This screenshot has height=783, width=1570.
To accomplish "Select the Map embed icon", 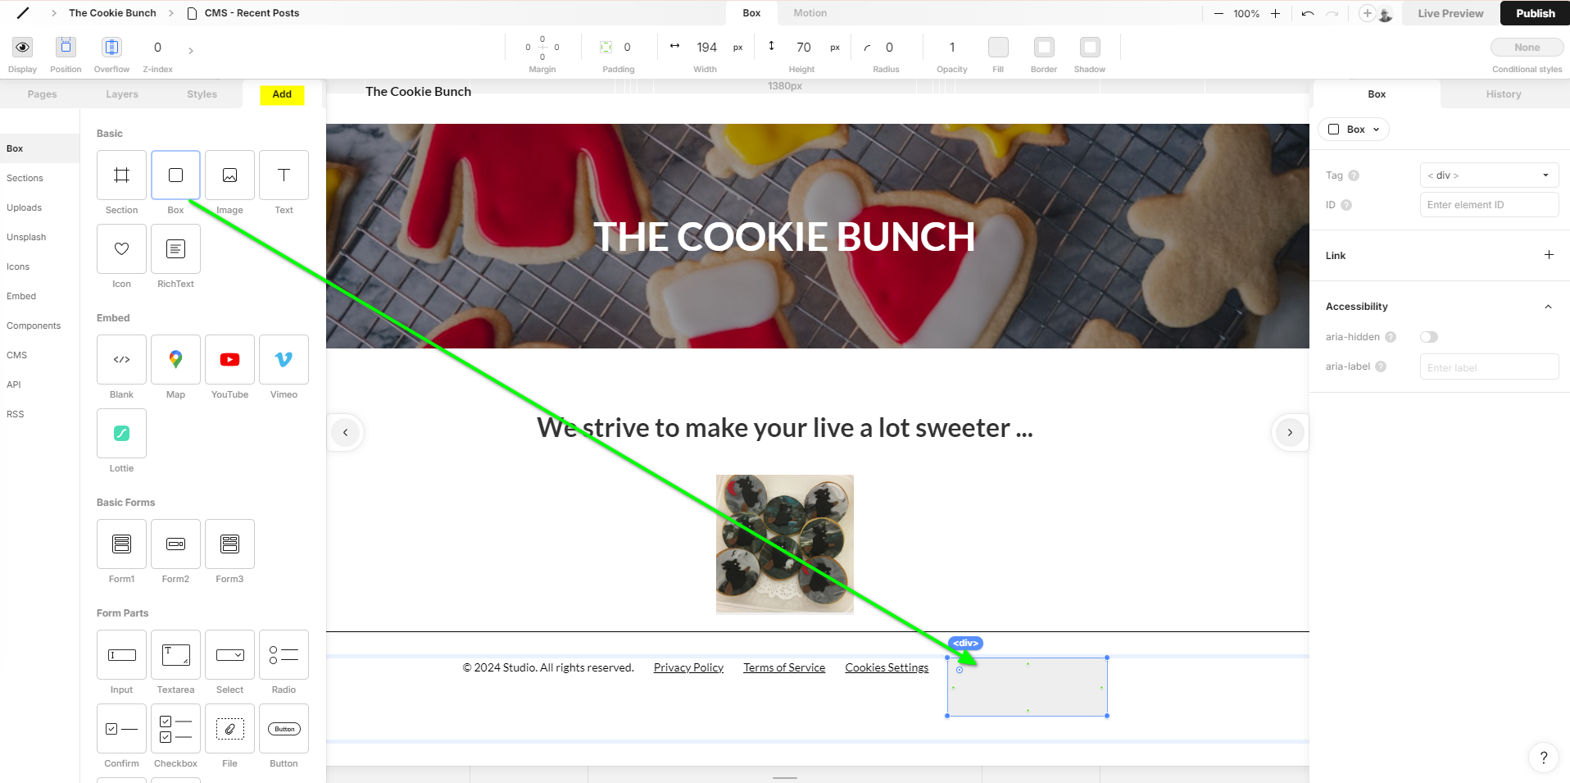I will click(x=175, y=359).
